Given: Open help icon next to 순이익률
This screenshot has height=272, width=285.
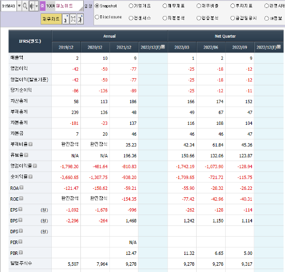Looking at the screenshot, I should coord(30,177).
